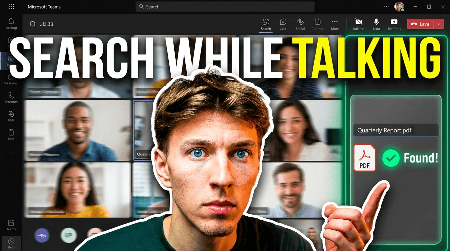The image size is (450, 251).
Task: Click the red Lave button
Action: [420, 24]
